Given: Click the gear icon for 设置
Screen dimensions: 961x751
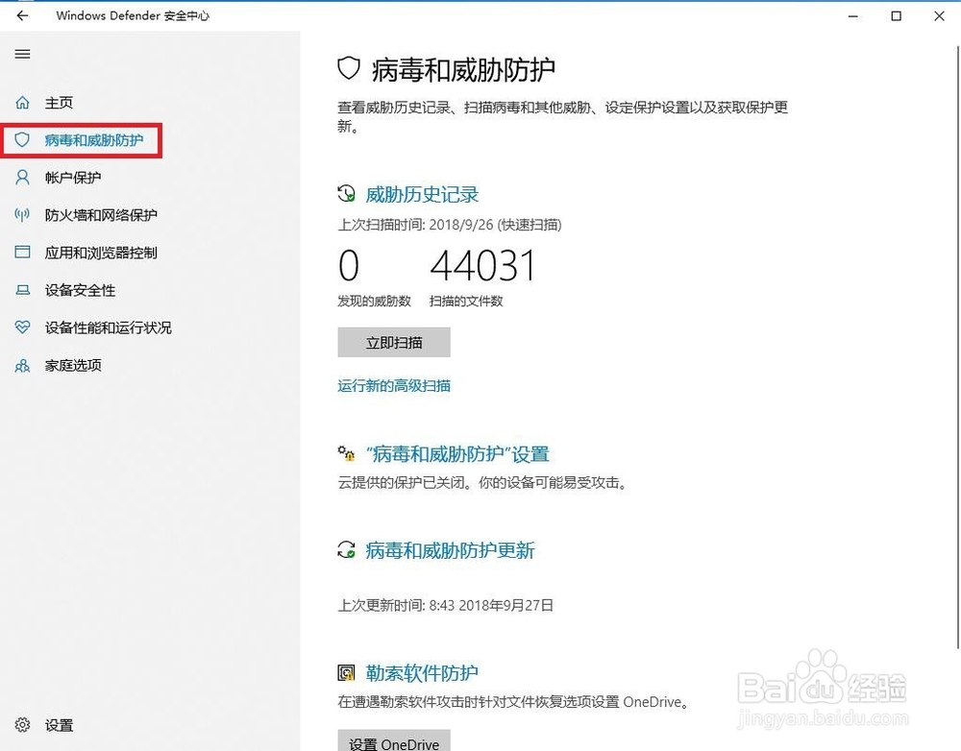Looking at the screenshot, I should pos(23,725).
